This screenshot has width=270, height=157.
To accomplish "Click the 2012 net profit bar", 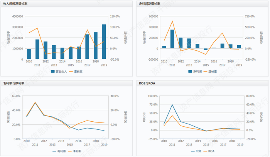I will 181,43.
